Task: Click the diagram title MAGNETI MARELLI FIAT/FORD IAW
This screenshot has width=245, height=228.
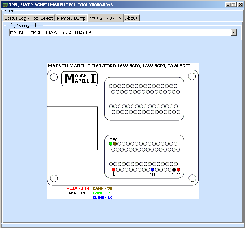Action: click(119, 66)
